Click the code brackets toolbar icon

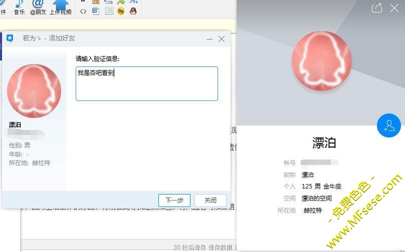pos(83,11)
